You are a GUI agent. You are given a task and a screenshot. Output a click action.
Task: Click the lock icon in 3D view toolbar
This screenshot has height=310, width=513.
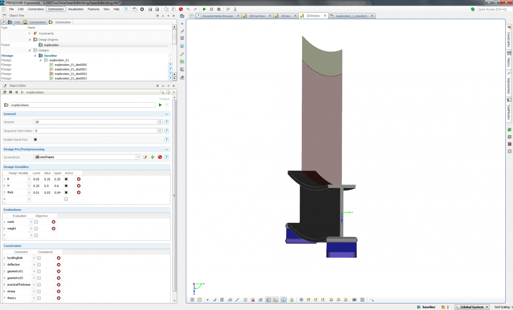pyautogui.click(x=292, y=300)
